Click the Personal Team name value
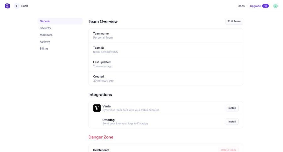This screenshot has height=152, width=283. 103,38
